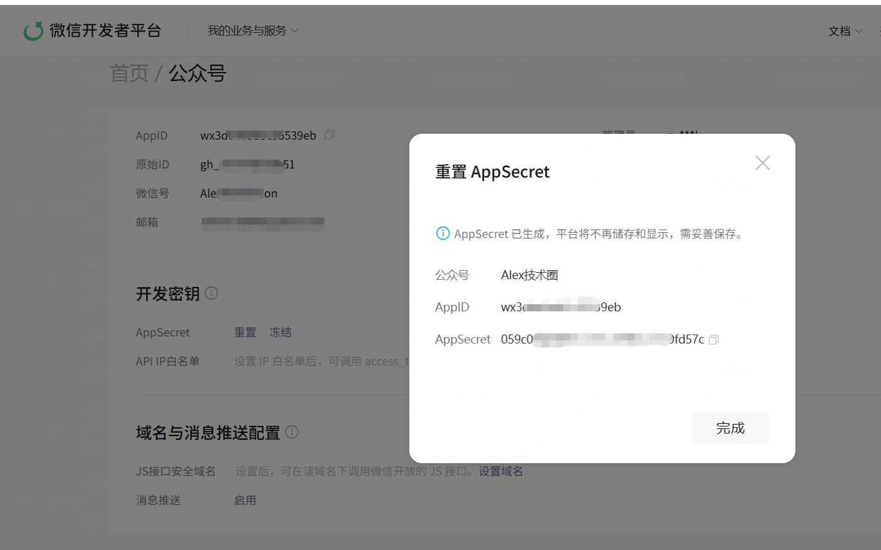Click the masked AppID value on the page
Screen dimensions: 881x550
[x=257, y=134]
